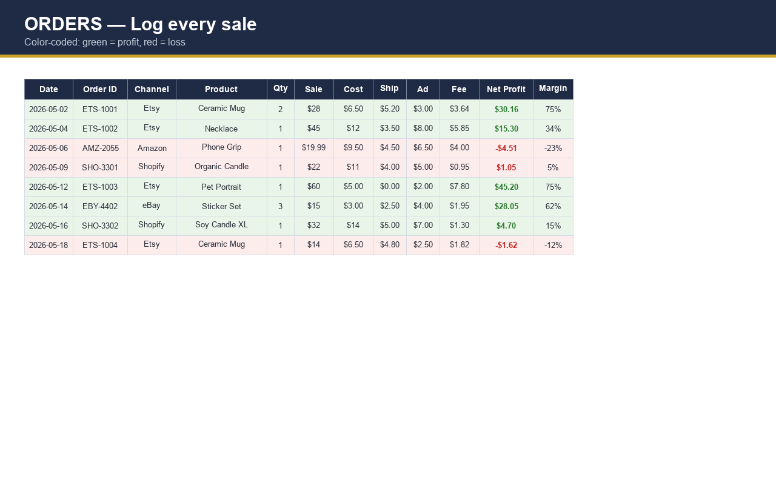Click the Necklace product cell
776x485 pixels.
point(221,129)
